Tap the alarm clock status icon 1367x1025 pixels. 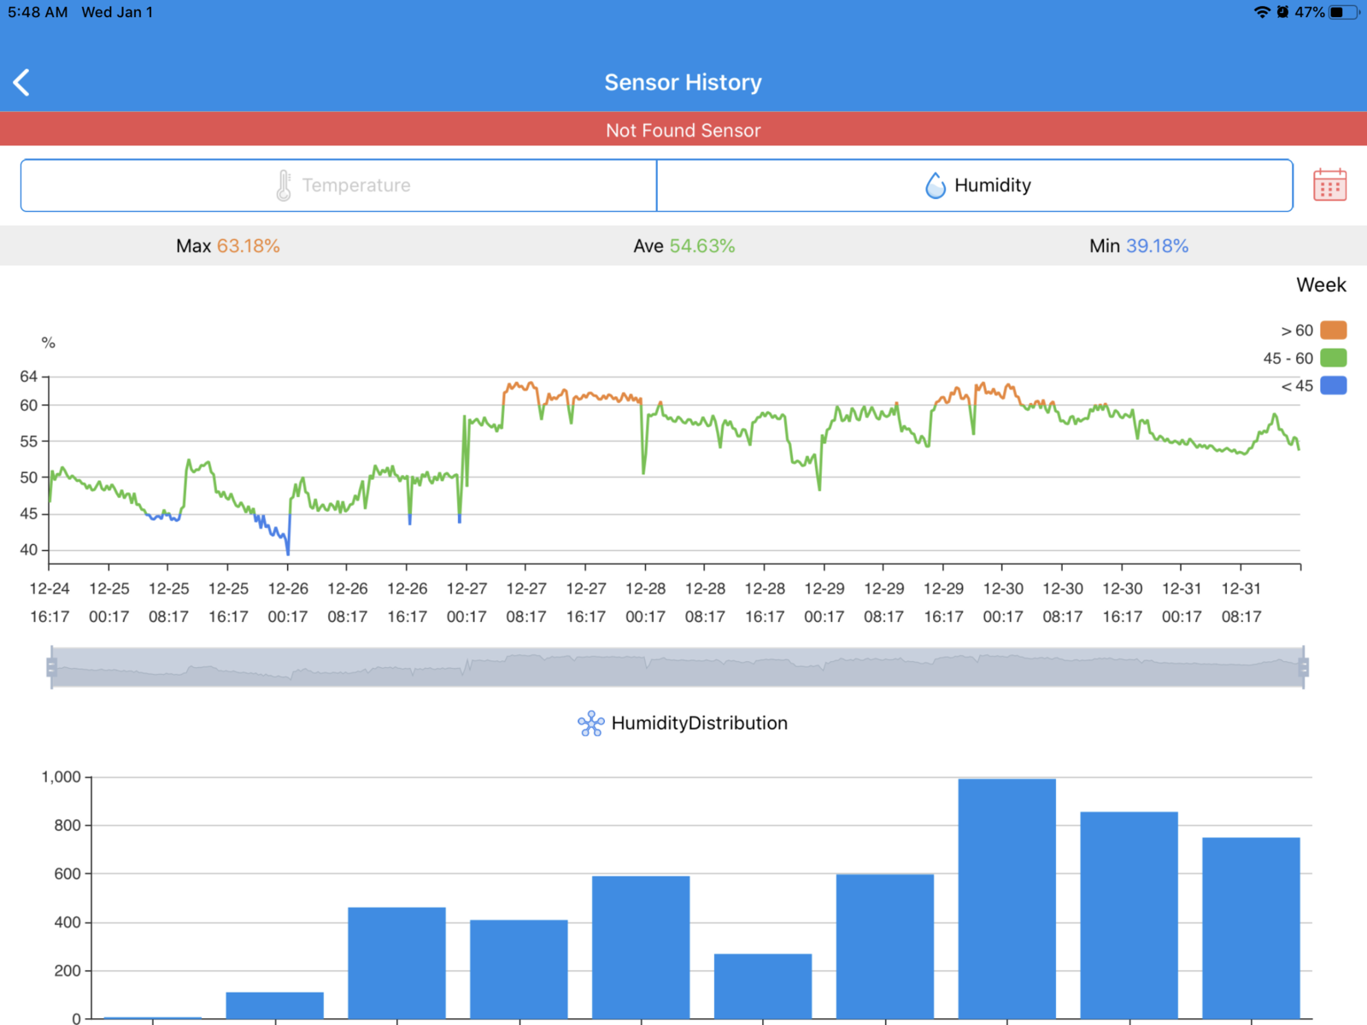click(x=1282, y=12)
